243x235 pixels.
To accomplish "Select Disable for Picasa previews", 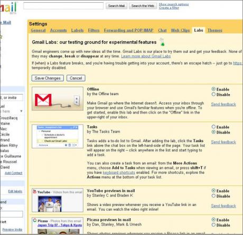I will [213, 225].
